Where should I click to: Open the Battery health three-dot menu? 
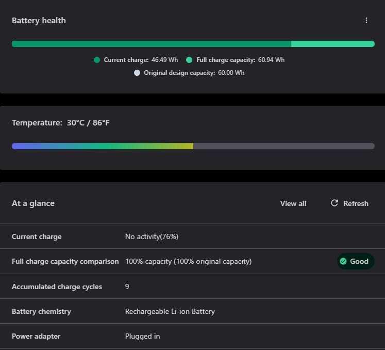coord(366,20)
